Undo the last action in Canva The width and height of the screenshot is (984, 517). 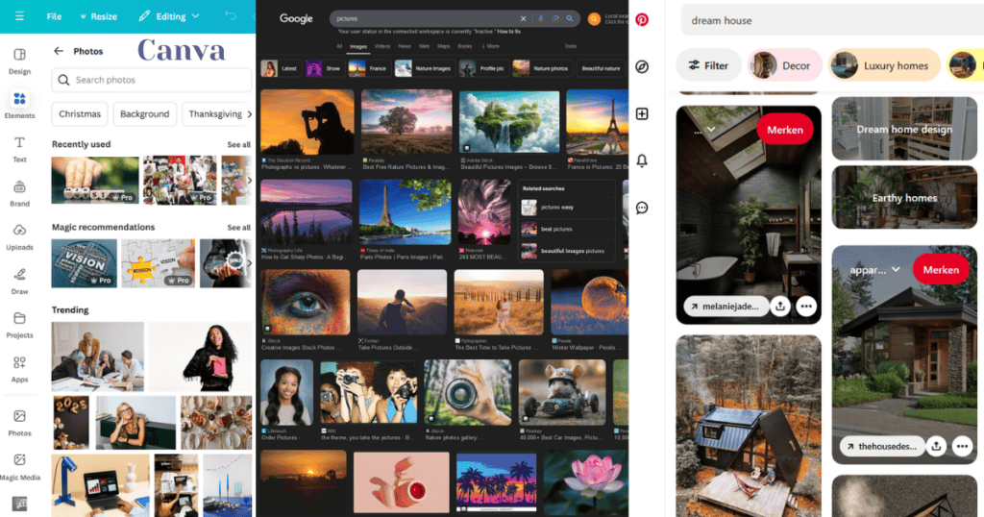click(231, 16)
